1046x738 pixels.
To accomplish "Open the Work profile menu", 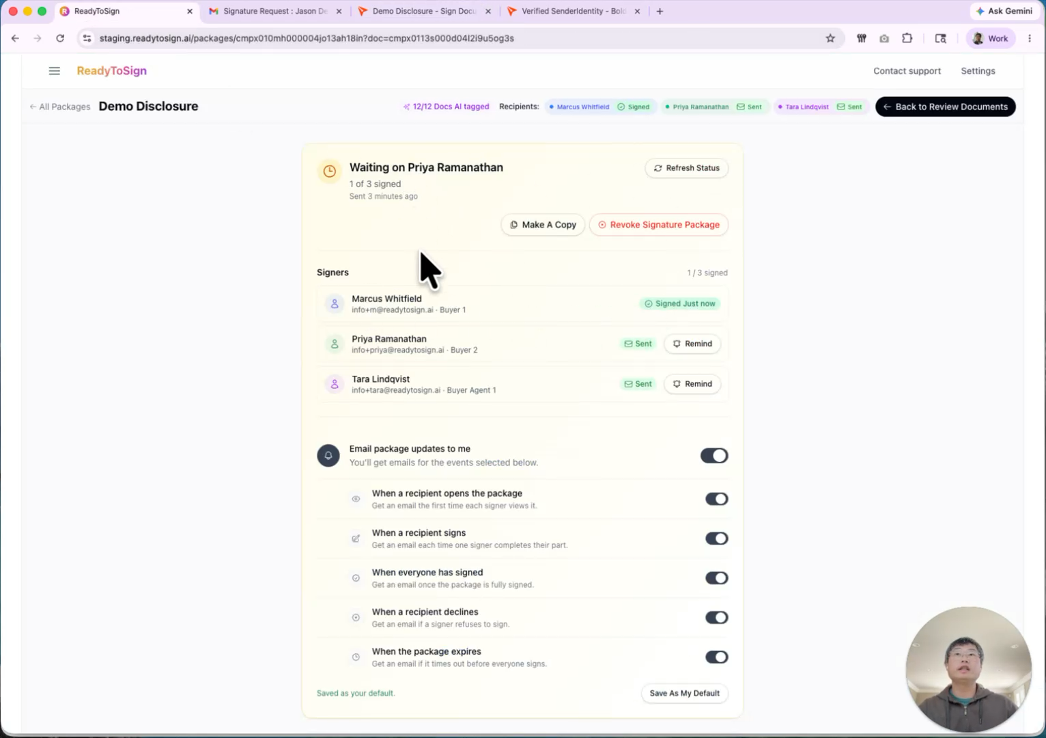I will [990, 38].
